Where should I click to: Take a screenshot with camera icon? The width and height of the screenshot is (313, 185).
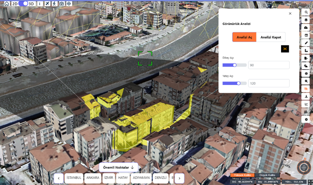[x=62, y=4]
